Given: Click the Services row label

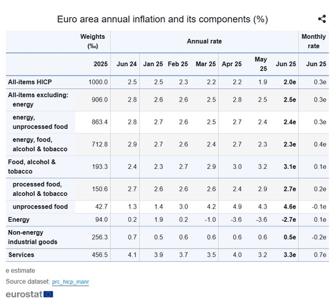Looking at the screenshot, I should tap(21, 255).
